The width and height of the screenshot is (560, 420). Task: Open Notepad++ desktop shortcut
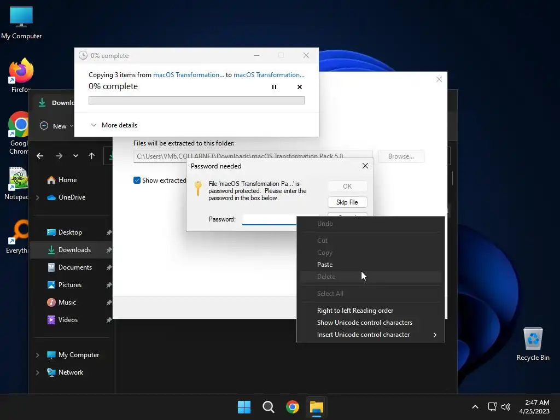pos(16,183)
